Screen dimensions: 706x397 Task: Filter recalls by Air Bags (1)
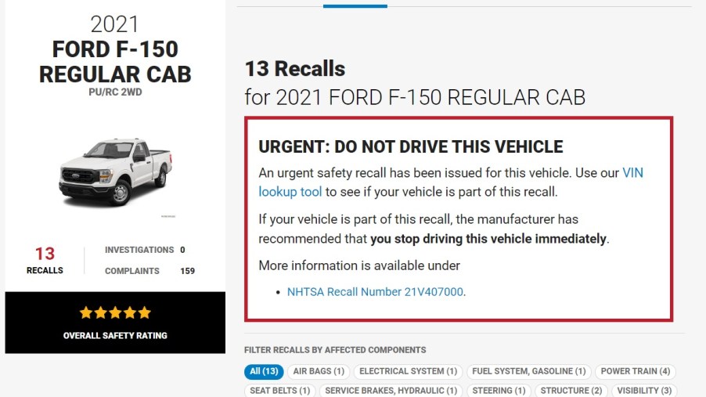(318, 371)
